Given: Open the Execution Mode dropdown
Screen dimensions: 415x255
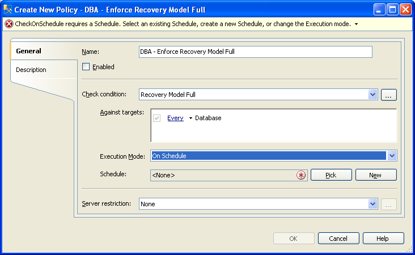Looking at the screenshot, I should pyautogui.click(x=392, y=155).
